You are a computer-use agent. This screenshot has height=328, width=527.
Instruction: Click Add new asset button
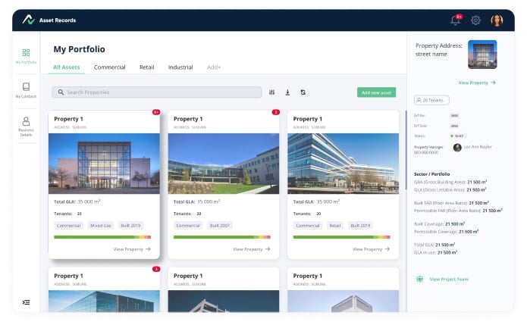[376, 92]
